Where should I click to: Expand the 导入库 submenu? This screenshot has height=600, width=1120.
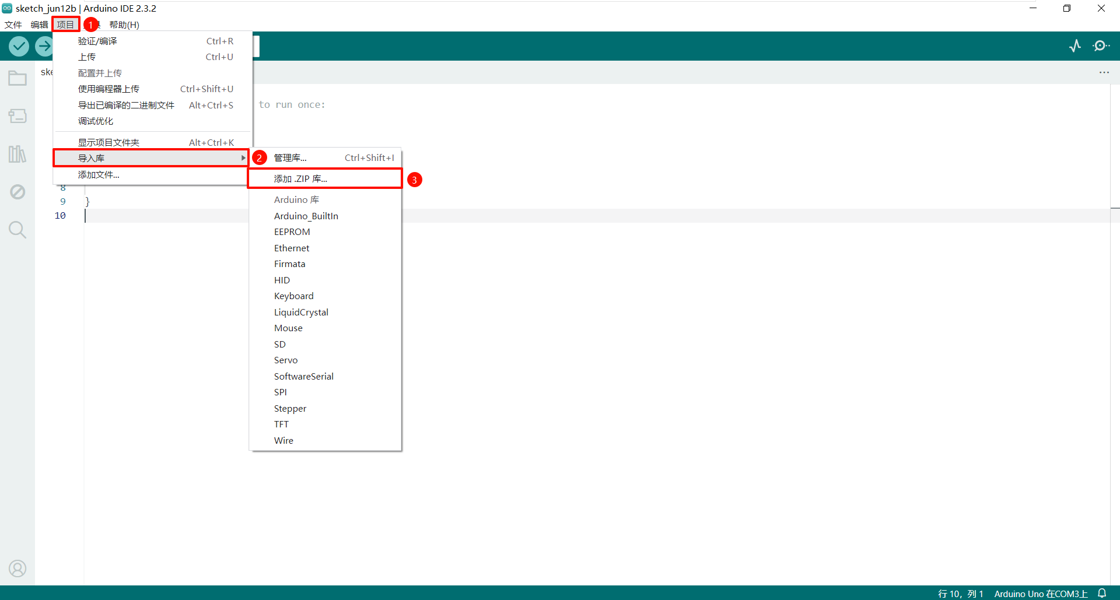pyautogui.click(x=151, y=158)
